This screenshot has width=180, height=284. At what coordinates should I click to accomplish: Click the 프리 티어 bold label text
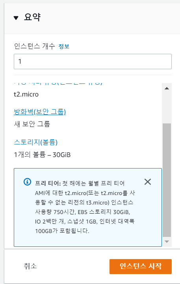[48, 183]
